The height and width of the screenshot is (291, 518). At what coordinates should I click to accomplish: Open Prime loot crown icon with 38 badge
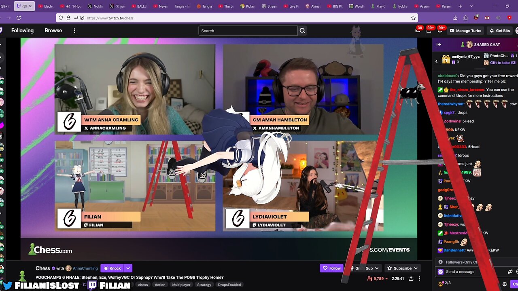point(418,30)
